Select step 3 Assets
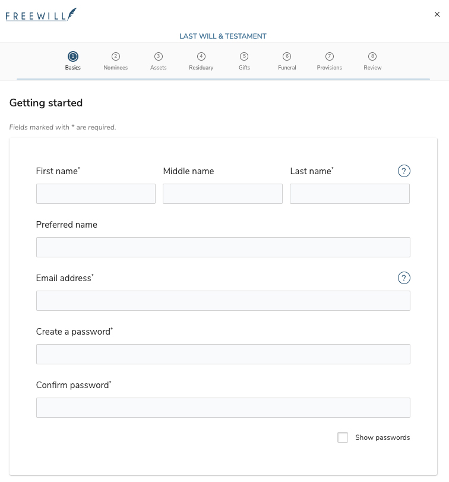 [159, 60]
